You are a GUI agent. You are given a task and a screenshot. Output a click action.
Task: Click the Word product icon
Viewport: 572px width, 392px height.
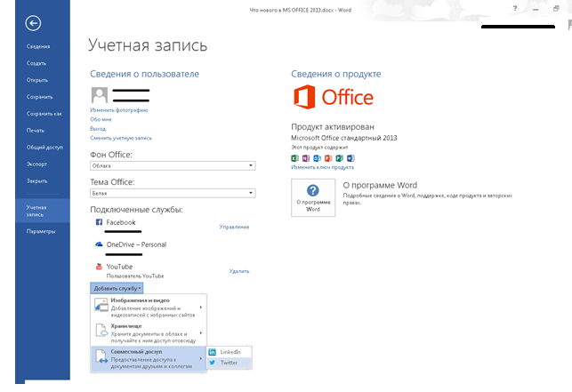(350, 158)
